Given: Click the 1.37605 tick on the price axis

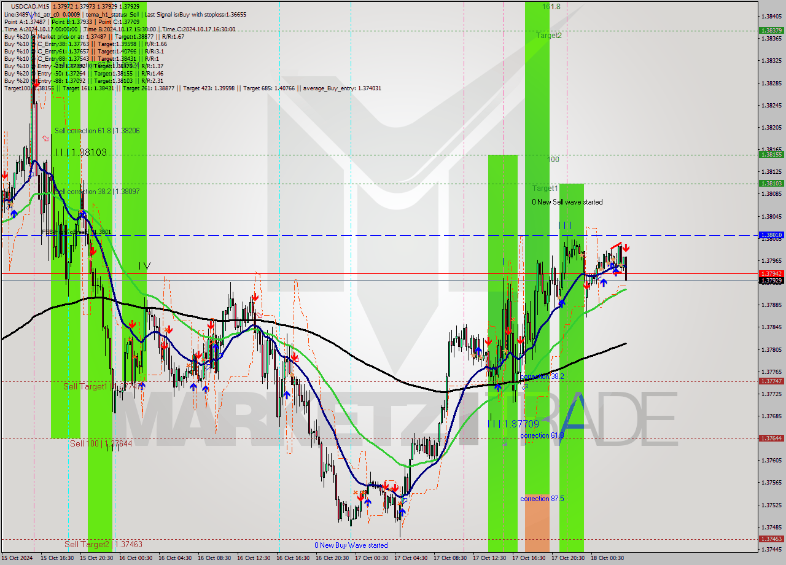Looking at the screenshot, I should [771, 461].
